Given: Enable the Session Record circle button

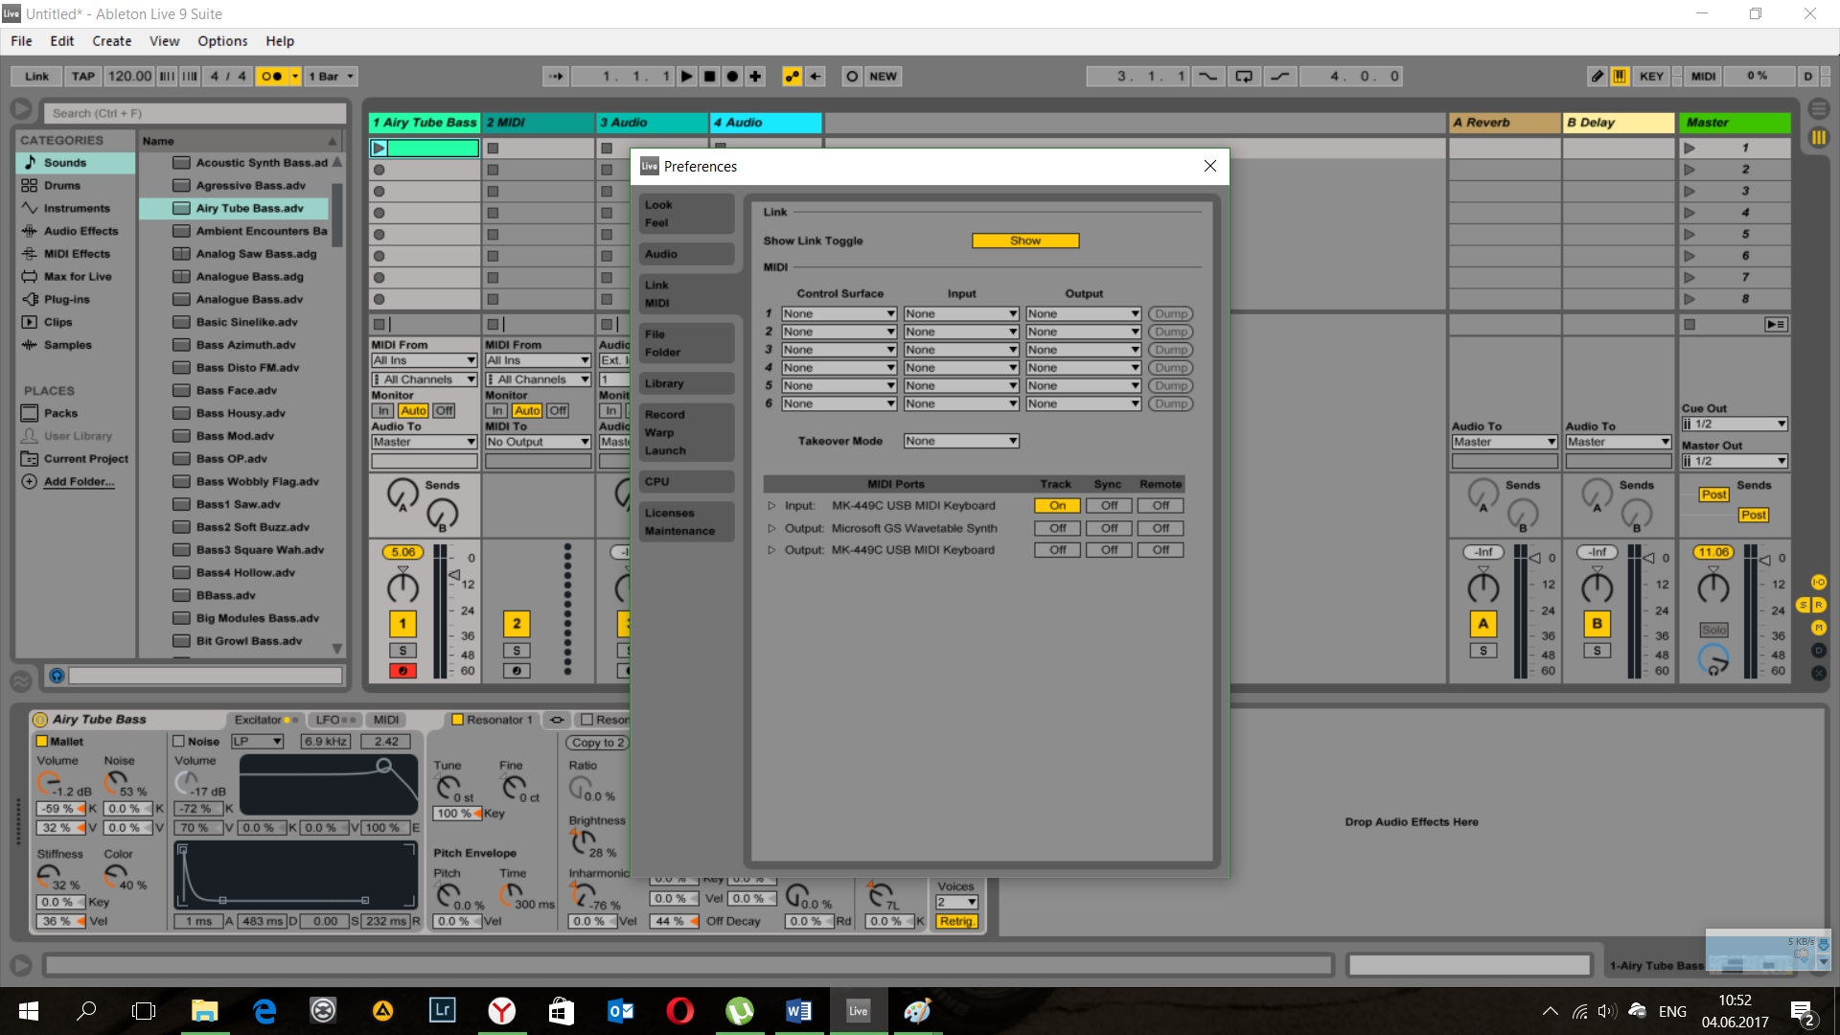Looking at the screenshot, I should pyautogui.click(x=852, y=77).
